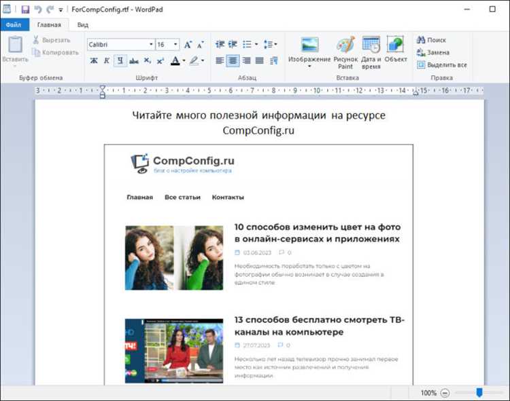Click the Save icon in quick access toolbar
Image resolution: width=510 pixels, height=401 pixels.
25,9
